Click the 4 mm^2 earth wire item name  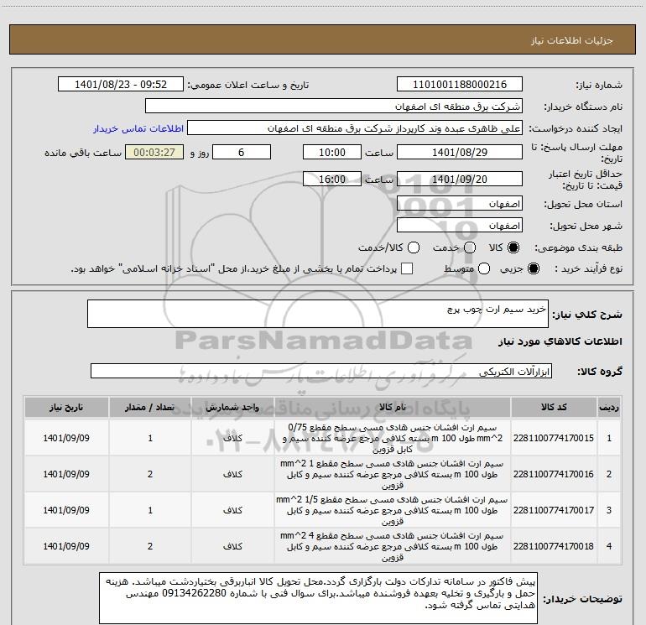pyautogui.click(x=393, y=546)
